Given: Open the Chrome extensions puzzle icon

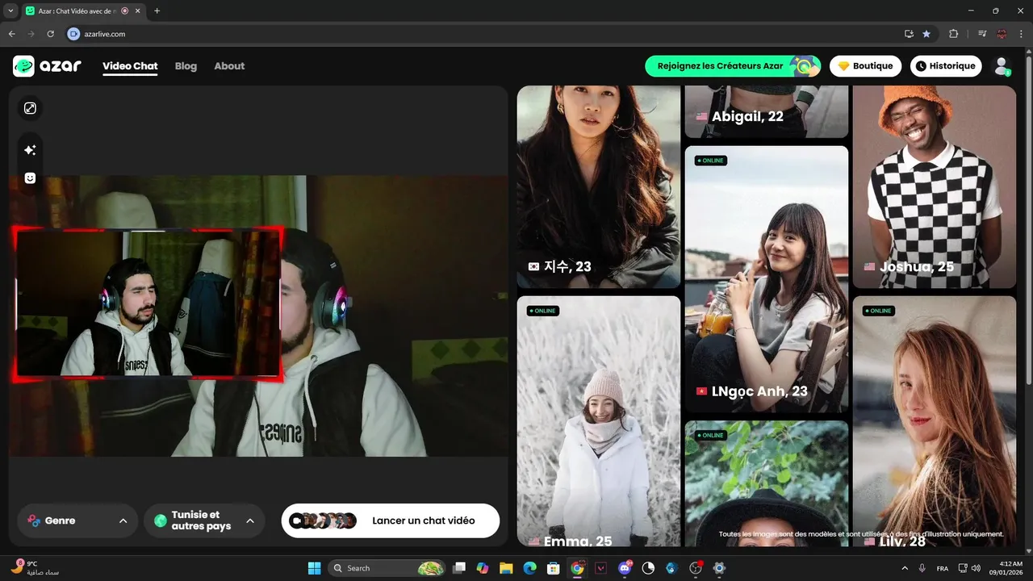Looking at the screenshot, I should point(953,34).
